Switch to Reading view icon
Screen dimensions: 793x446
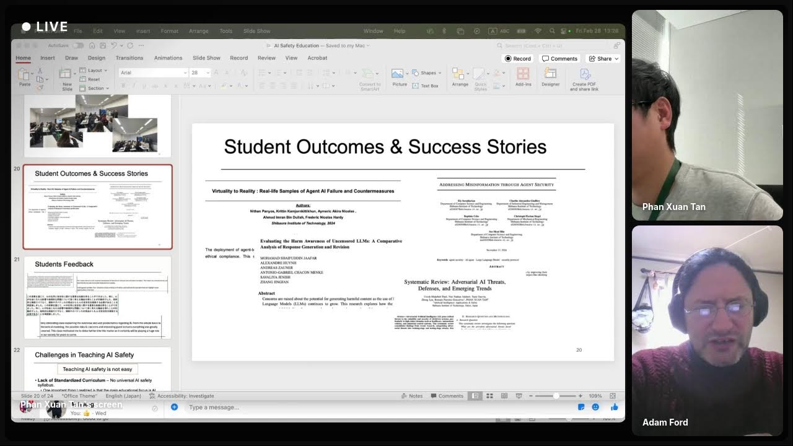[504, 396]
